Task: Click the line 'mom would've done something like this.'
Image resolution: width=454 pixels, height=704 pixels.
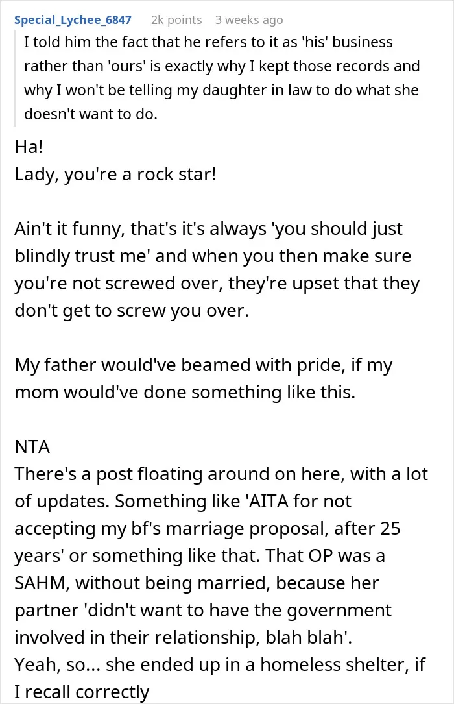Action: [185, 393]
